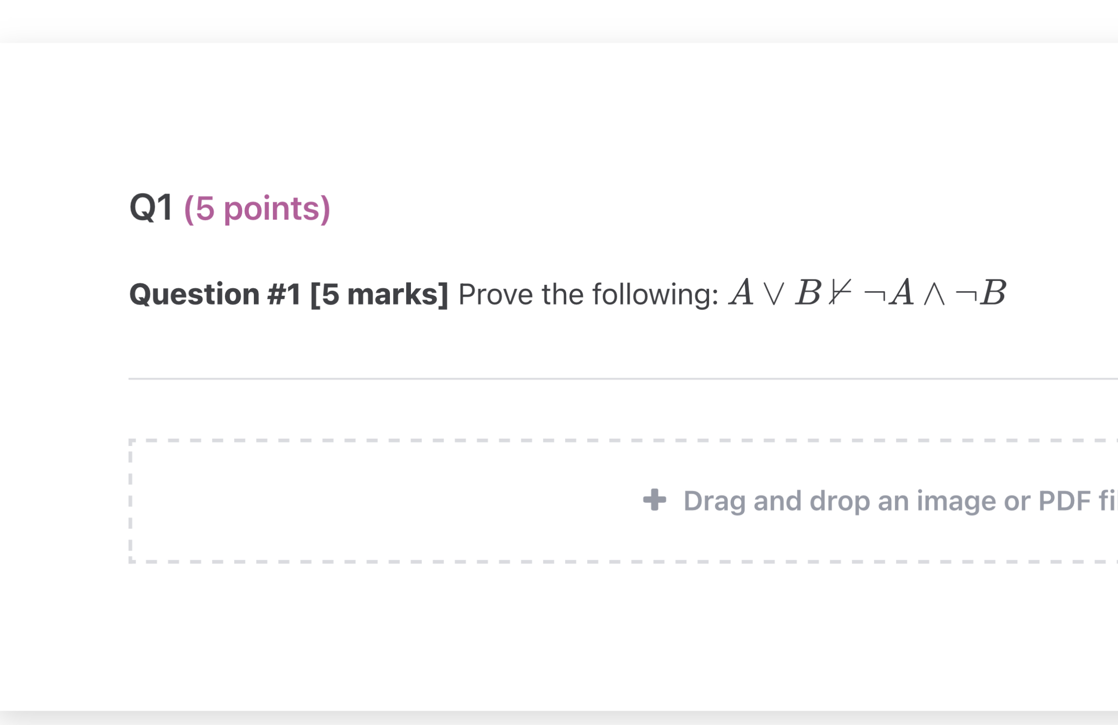Click the Question #1 [5 marks] text

coord(290,293)
